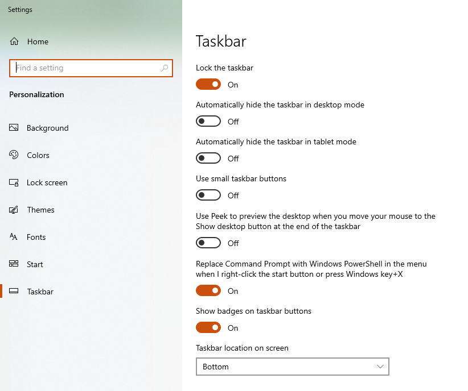This screenshot has width=468, height=391.
Task: Enable auto-hide taskbar in tablet mode
Action: click(208, 158)
